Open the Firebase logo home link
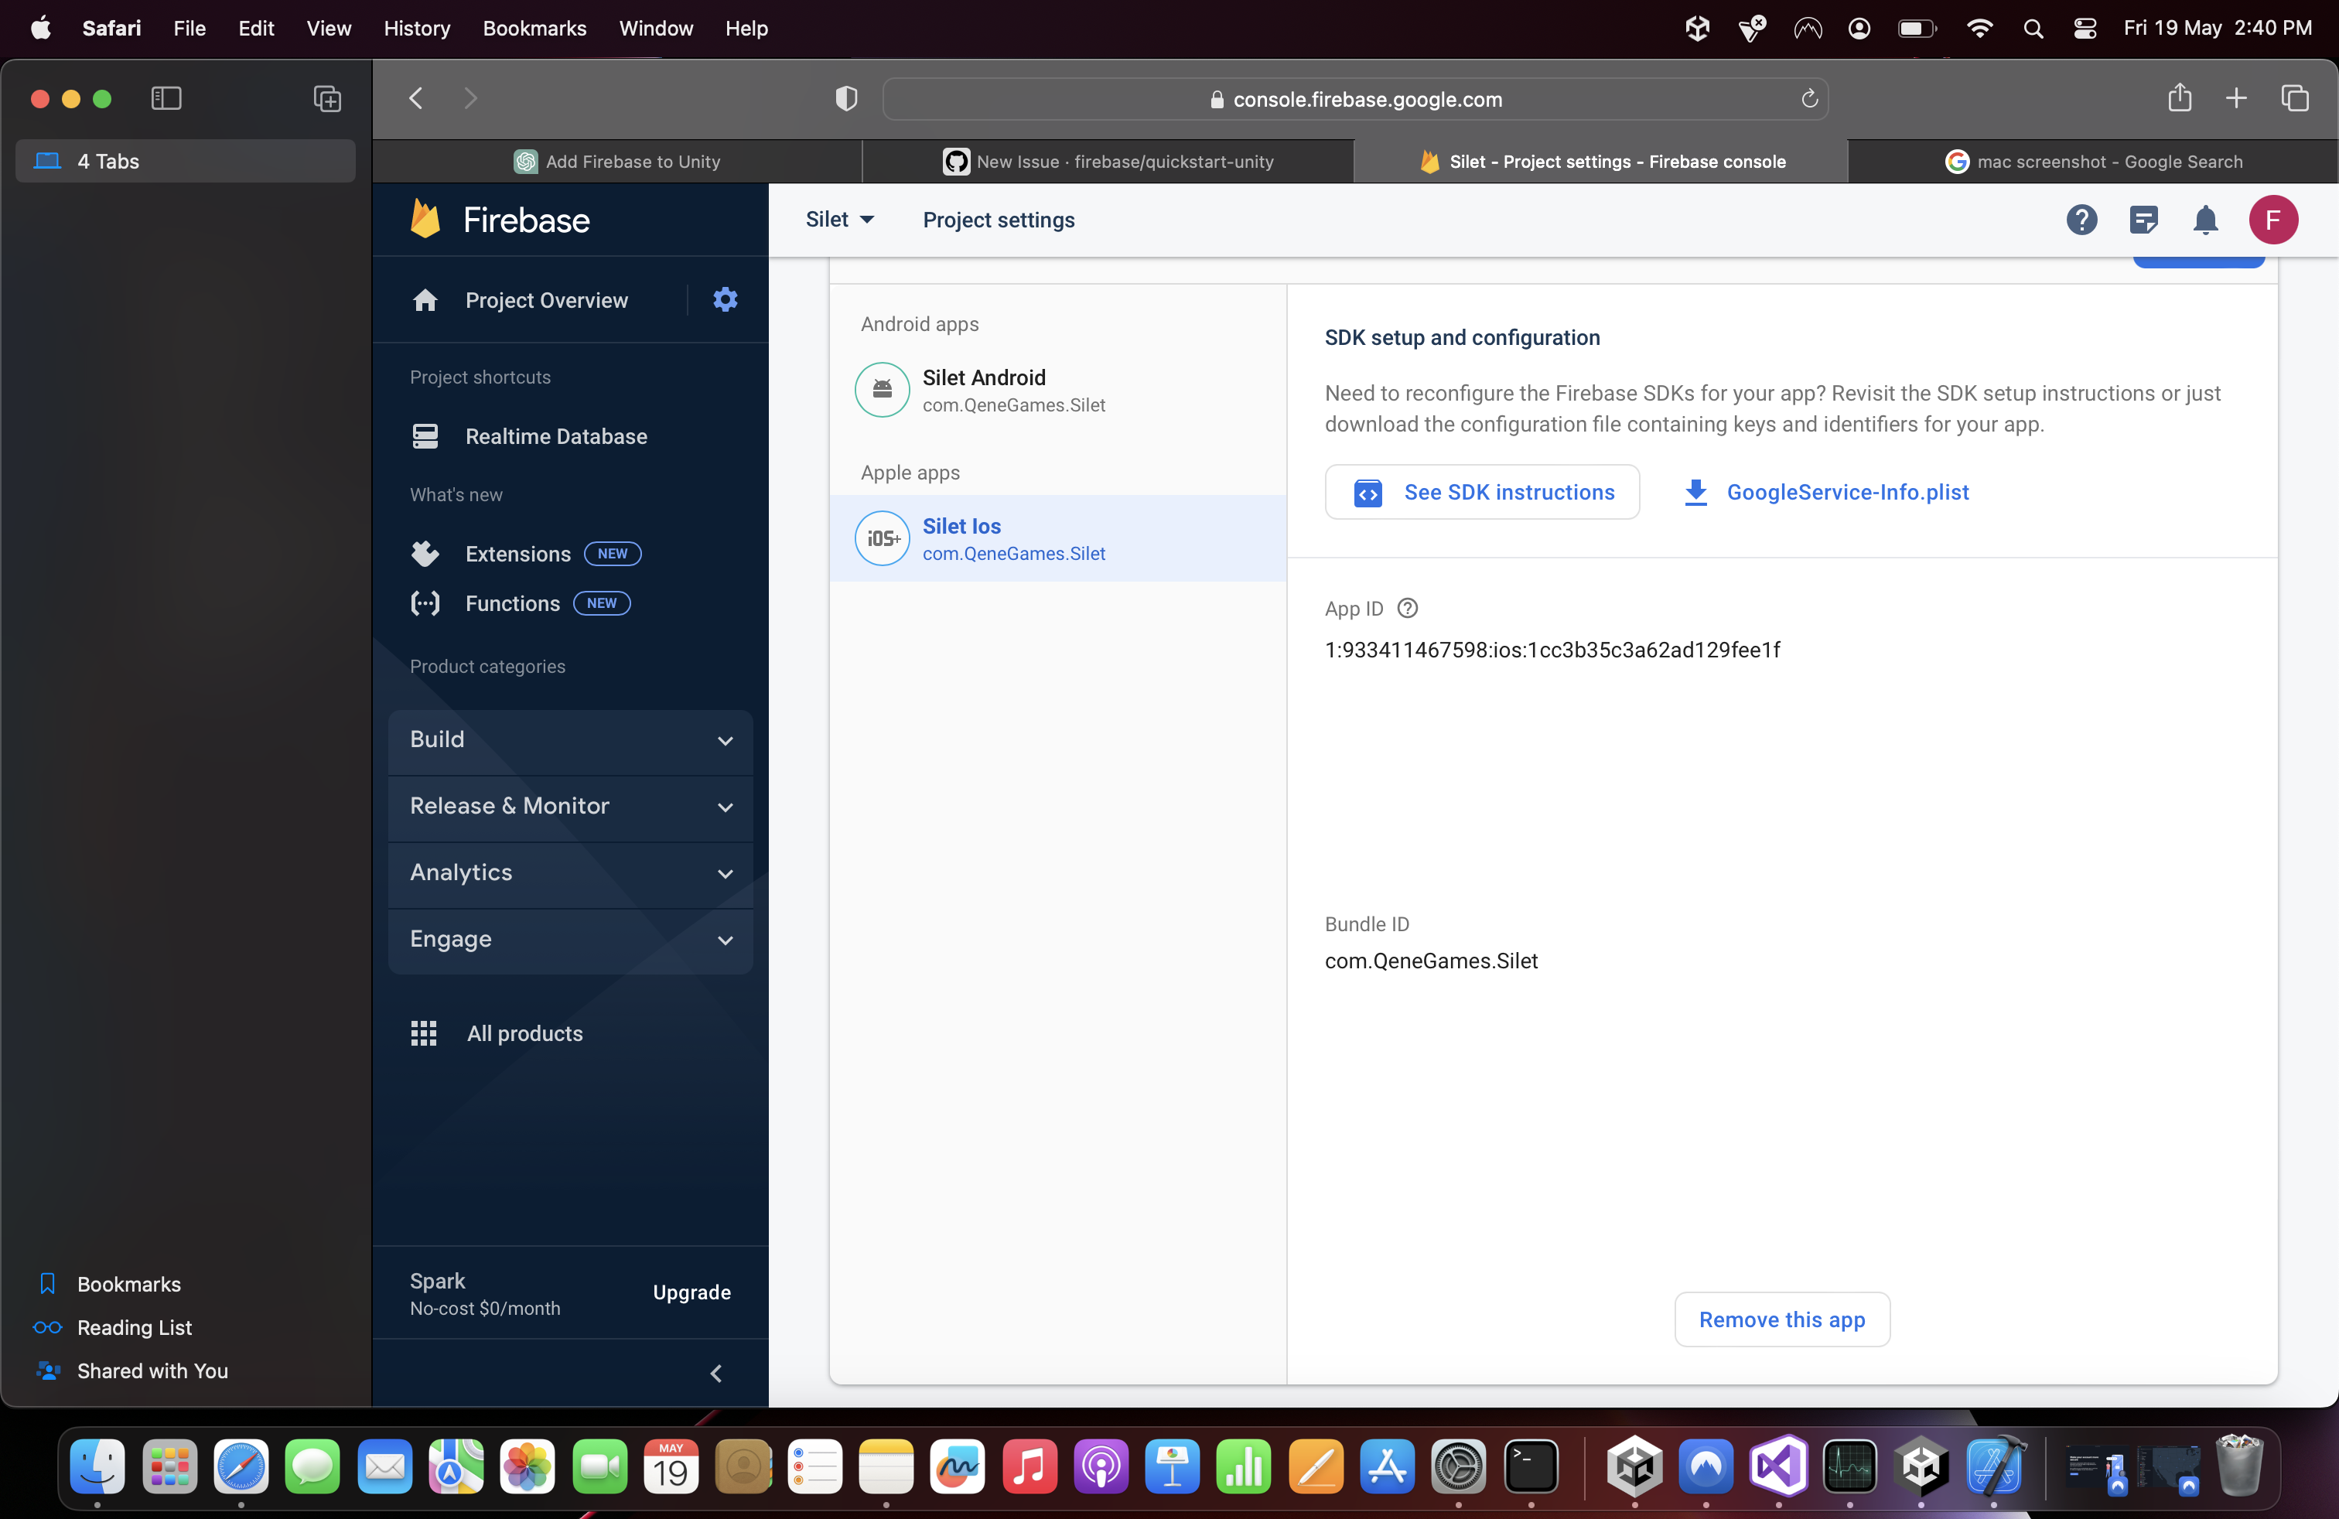 click(x=499, y=219)
